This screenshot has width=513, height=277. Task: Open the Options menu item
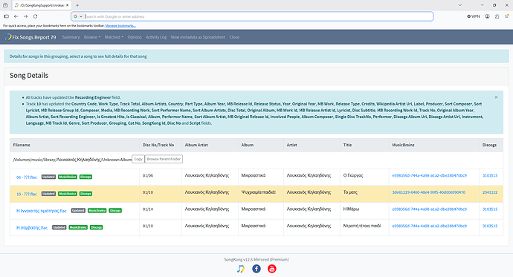[135, 37]
